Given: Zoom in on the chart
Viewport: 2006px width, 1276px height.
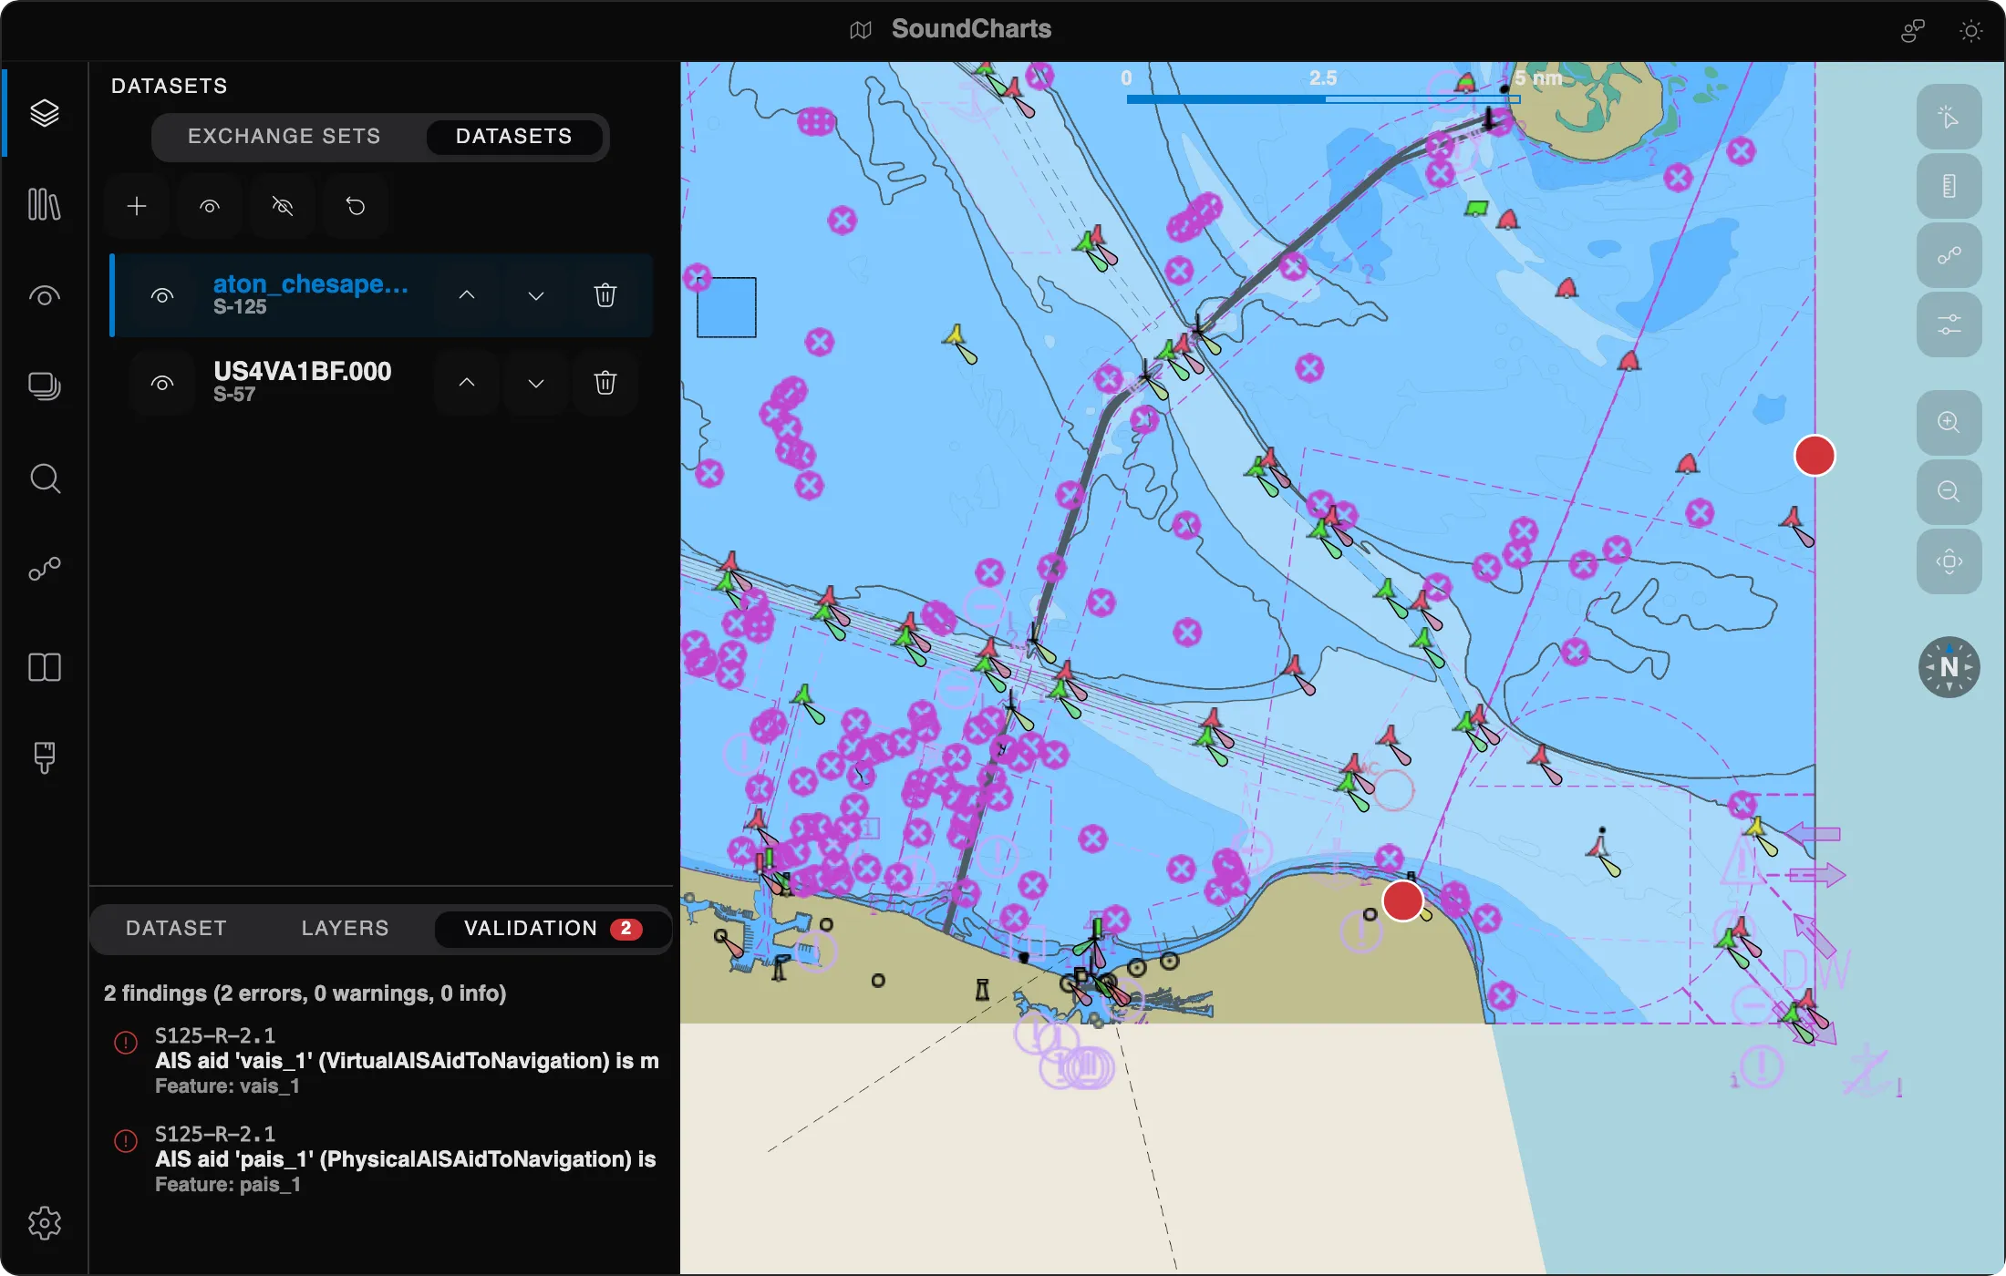Looking at the screenshot, I should 1949,423.
